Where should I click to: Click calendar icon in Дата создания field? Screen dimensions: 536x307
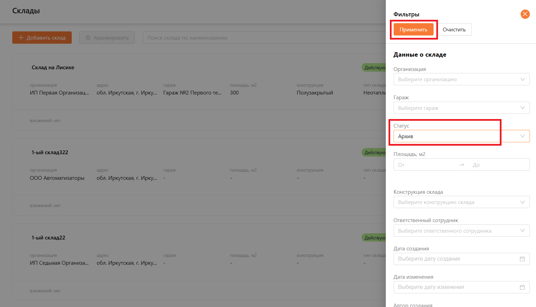(522, 259)
